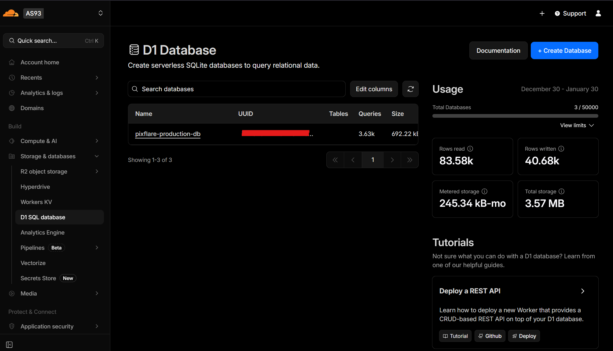This screenshot has width=613, height=351.
Task: Click the Cloudflare logo
Action: click(11, 13)
